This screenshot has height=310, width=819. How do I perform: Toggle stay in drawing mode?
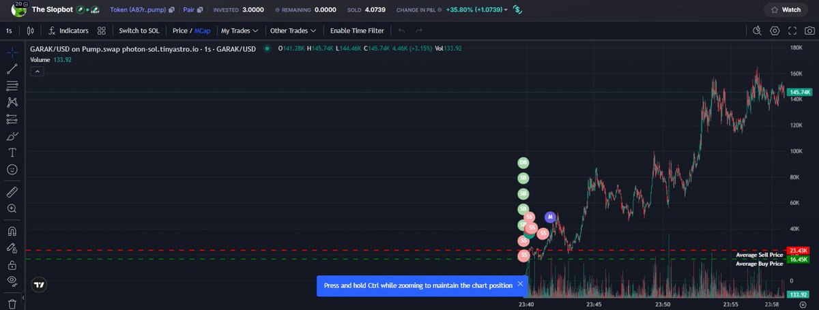tap(12, 248)
